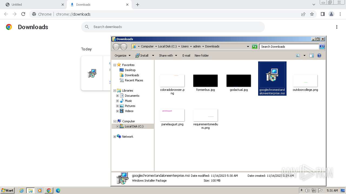346x194 pixels.
Task: Click Explorer back arrow button
Action: [116, 47]
